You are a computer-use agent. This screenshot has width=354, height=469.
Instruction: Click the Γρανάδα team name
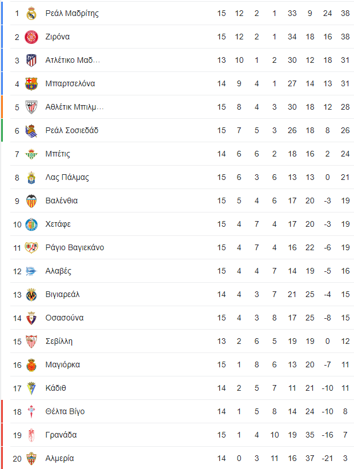[61, 435]
